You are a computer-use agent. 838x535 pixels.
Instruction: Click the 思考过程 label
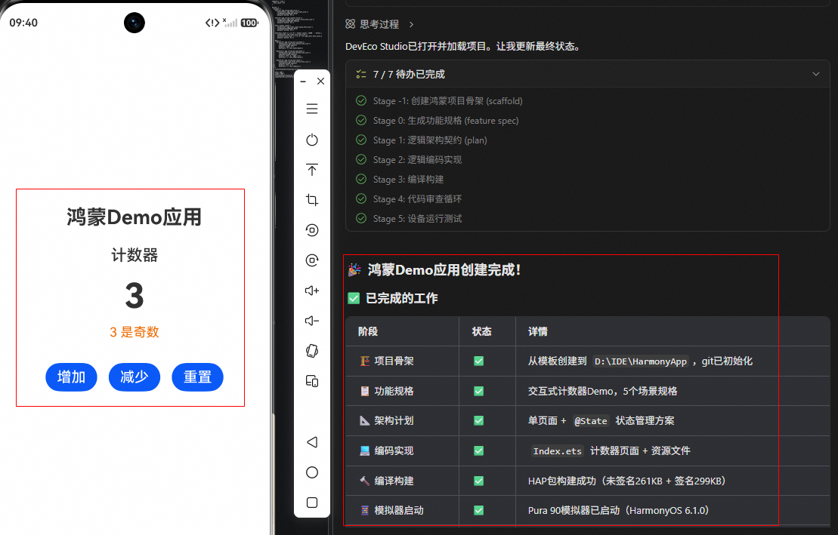pyautogui.click(x=379, y=24)
